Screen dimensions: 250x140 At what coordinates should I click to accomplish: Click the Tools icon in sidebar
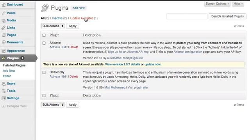(4, 91)
